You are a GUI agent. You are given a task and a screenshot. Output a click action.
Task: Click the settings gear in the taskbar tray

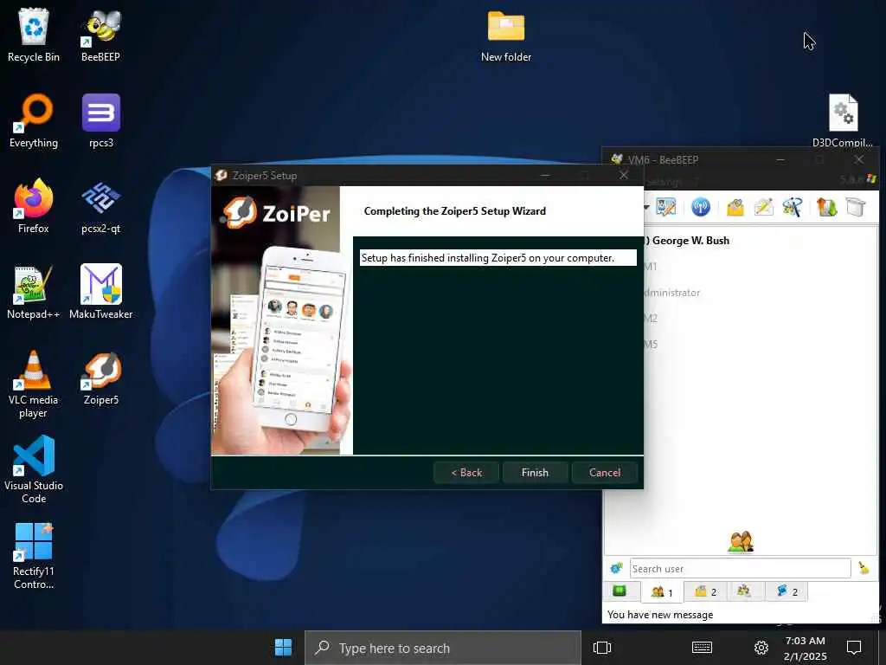(x=761, y=648)
